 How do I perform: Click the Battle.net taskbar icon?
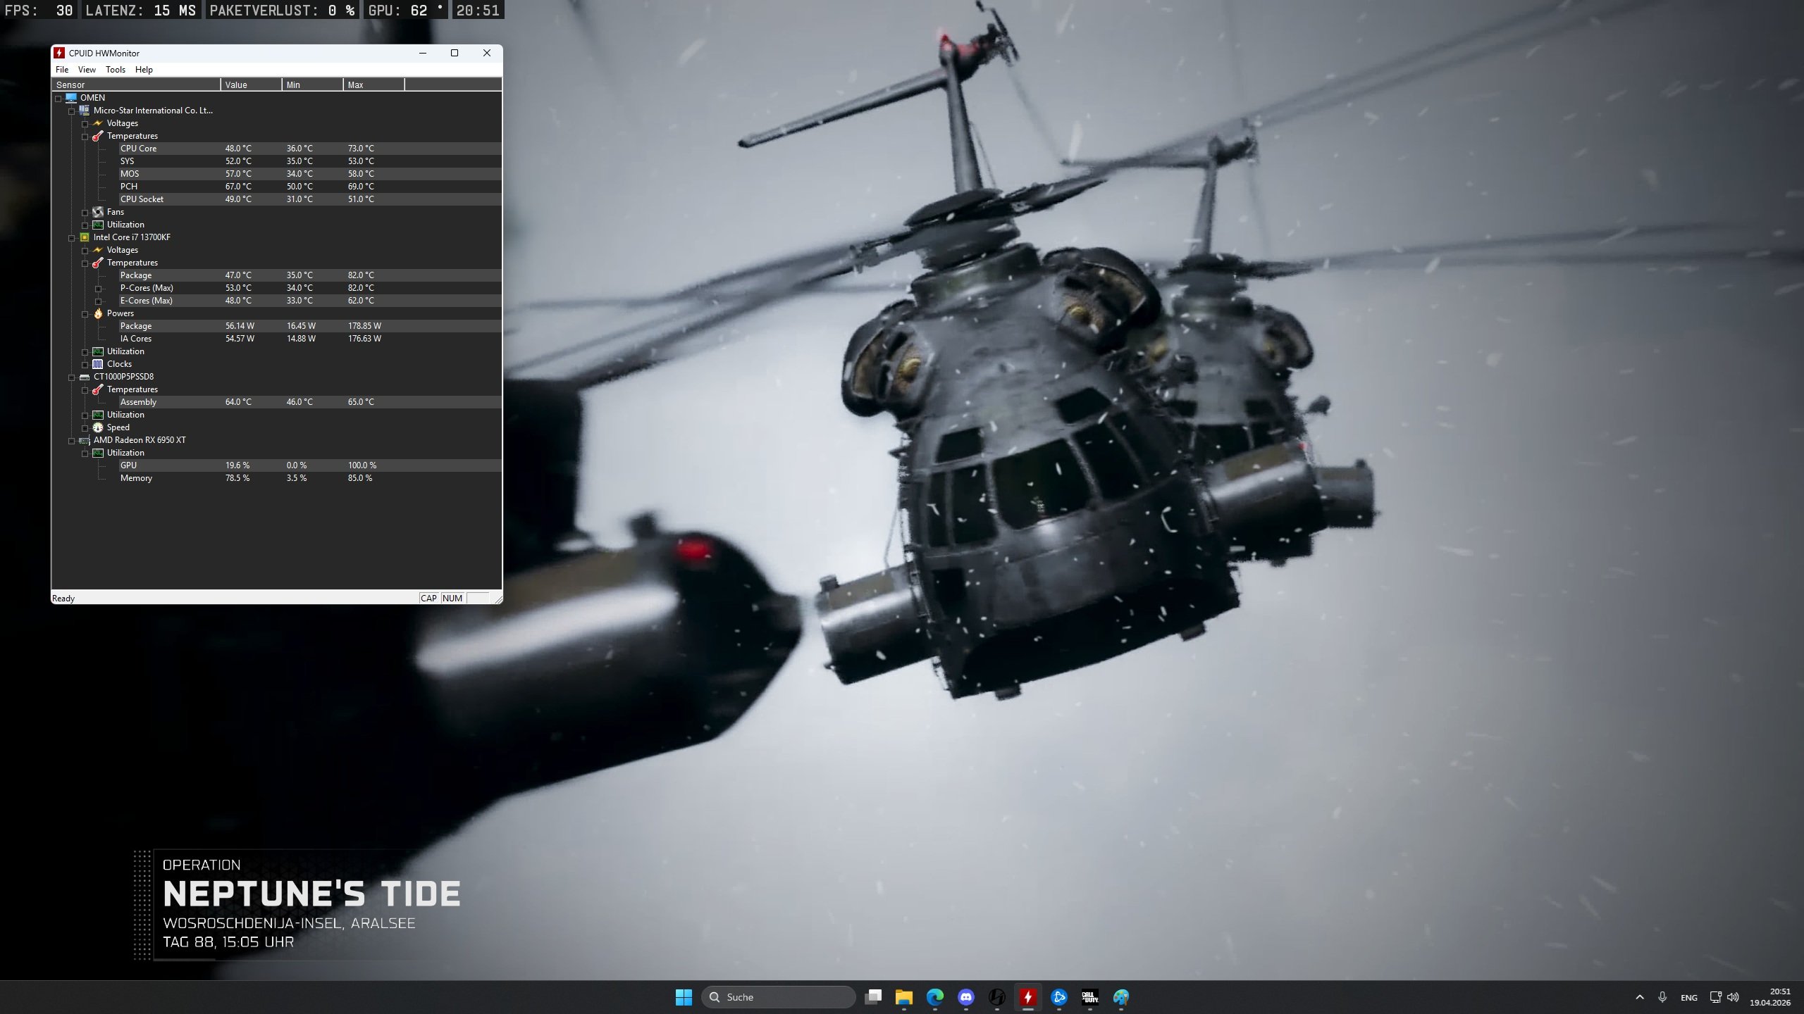[1058, 997]
